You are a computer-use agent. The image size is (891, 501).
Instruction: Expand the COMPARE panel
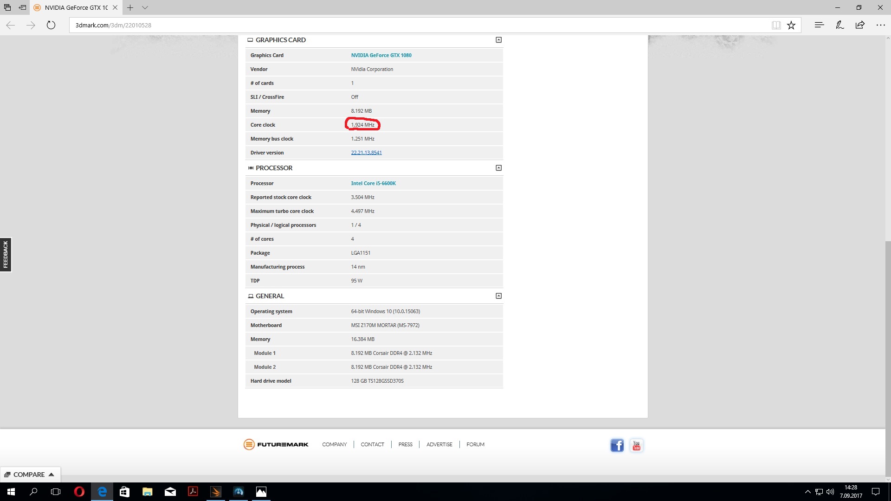pos(30,475)
